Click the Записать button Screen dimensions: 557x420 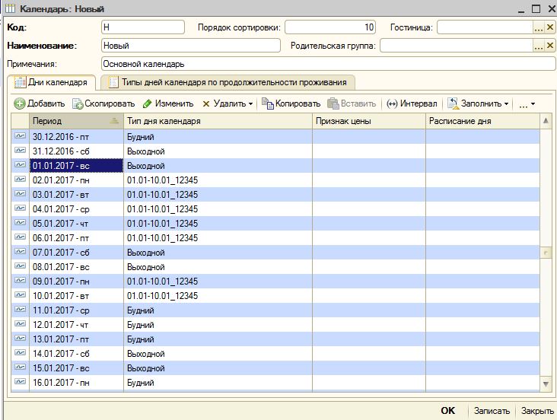pos(492,411)
